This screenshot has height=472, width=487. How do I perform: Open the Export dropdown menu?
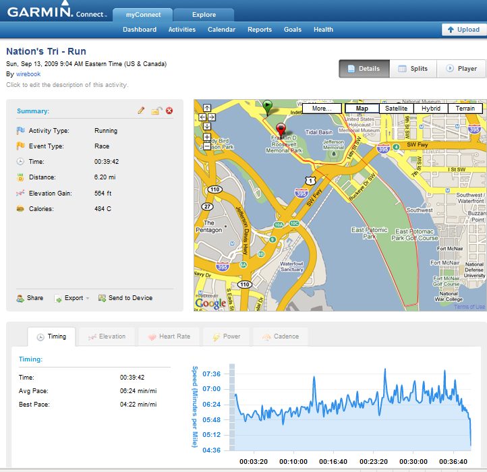(x=72, y=298)
